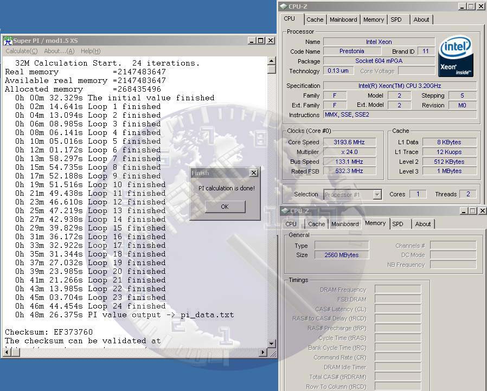This screenshot has height=391, width=487.
Task: Open the About menu in Super PI
Action: click(x=59, y=51)
